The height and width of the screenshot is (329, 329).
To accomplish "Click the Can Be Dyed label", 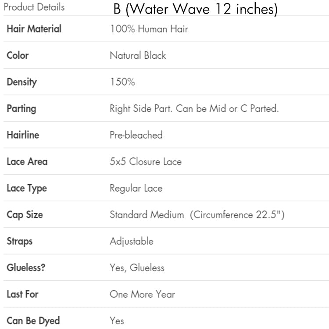I will click(x=33, y=321).
